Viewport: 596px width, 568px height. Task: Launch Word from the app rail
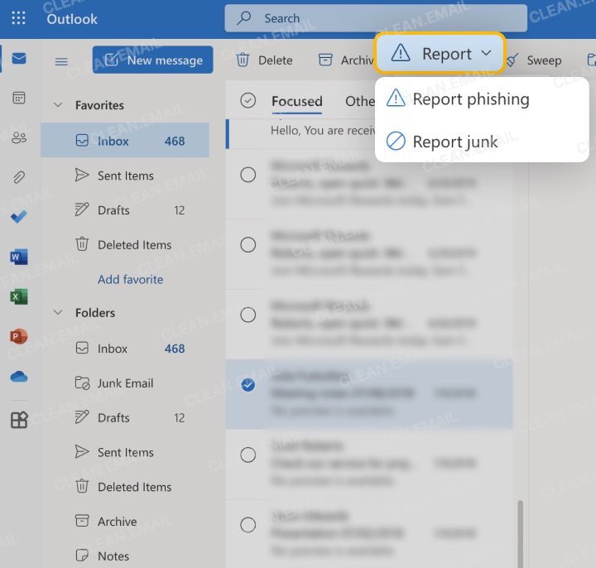pyautogui.click(x=19, y=257)
